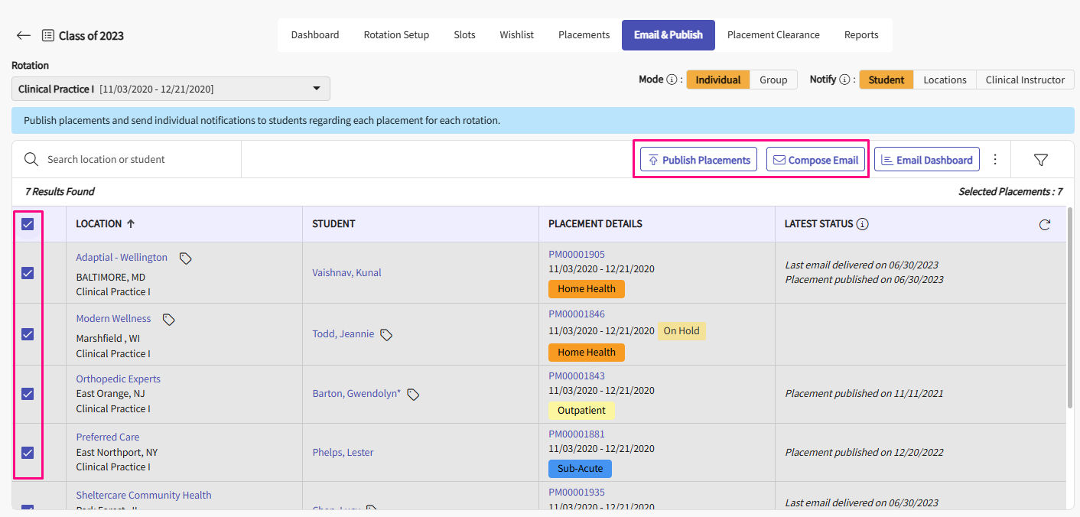Open the Placement Clearance tab
This screenshot has width=1080, height=517.
[x=773, y=35]
